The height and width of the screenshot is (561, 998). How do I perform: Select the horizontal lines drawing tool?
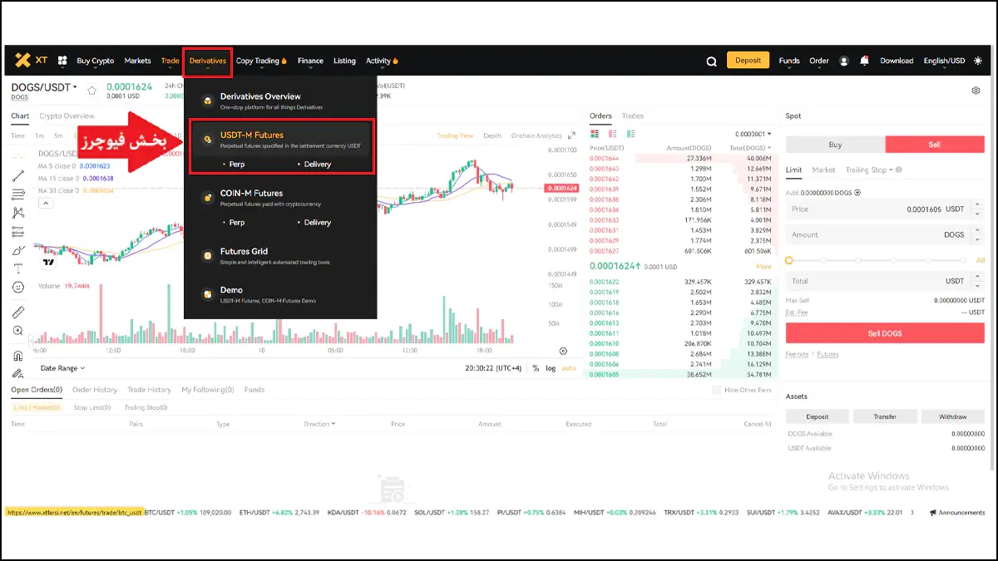(x=18, y=194)
